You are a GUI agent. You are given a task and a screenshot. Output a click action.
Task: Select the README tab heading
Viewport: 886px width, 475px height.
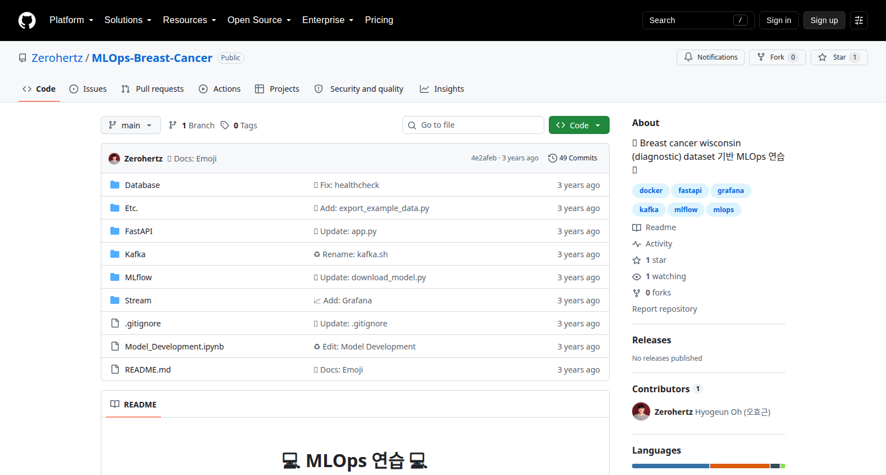point(133,404)
